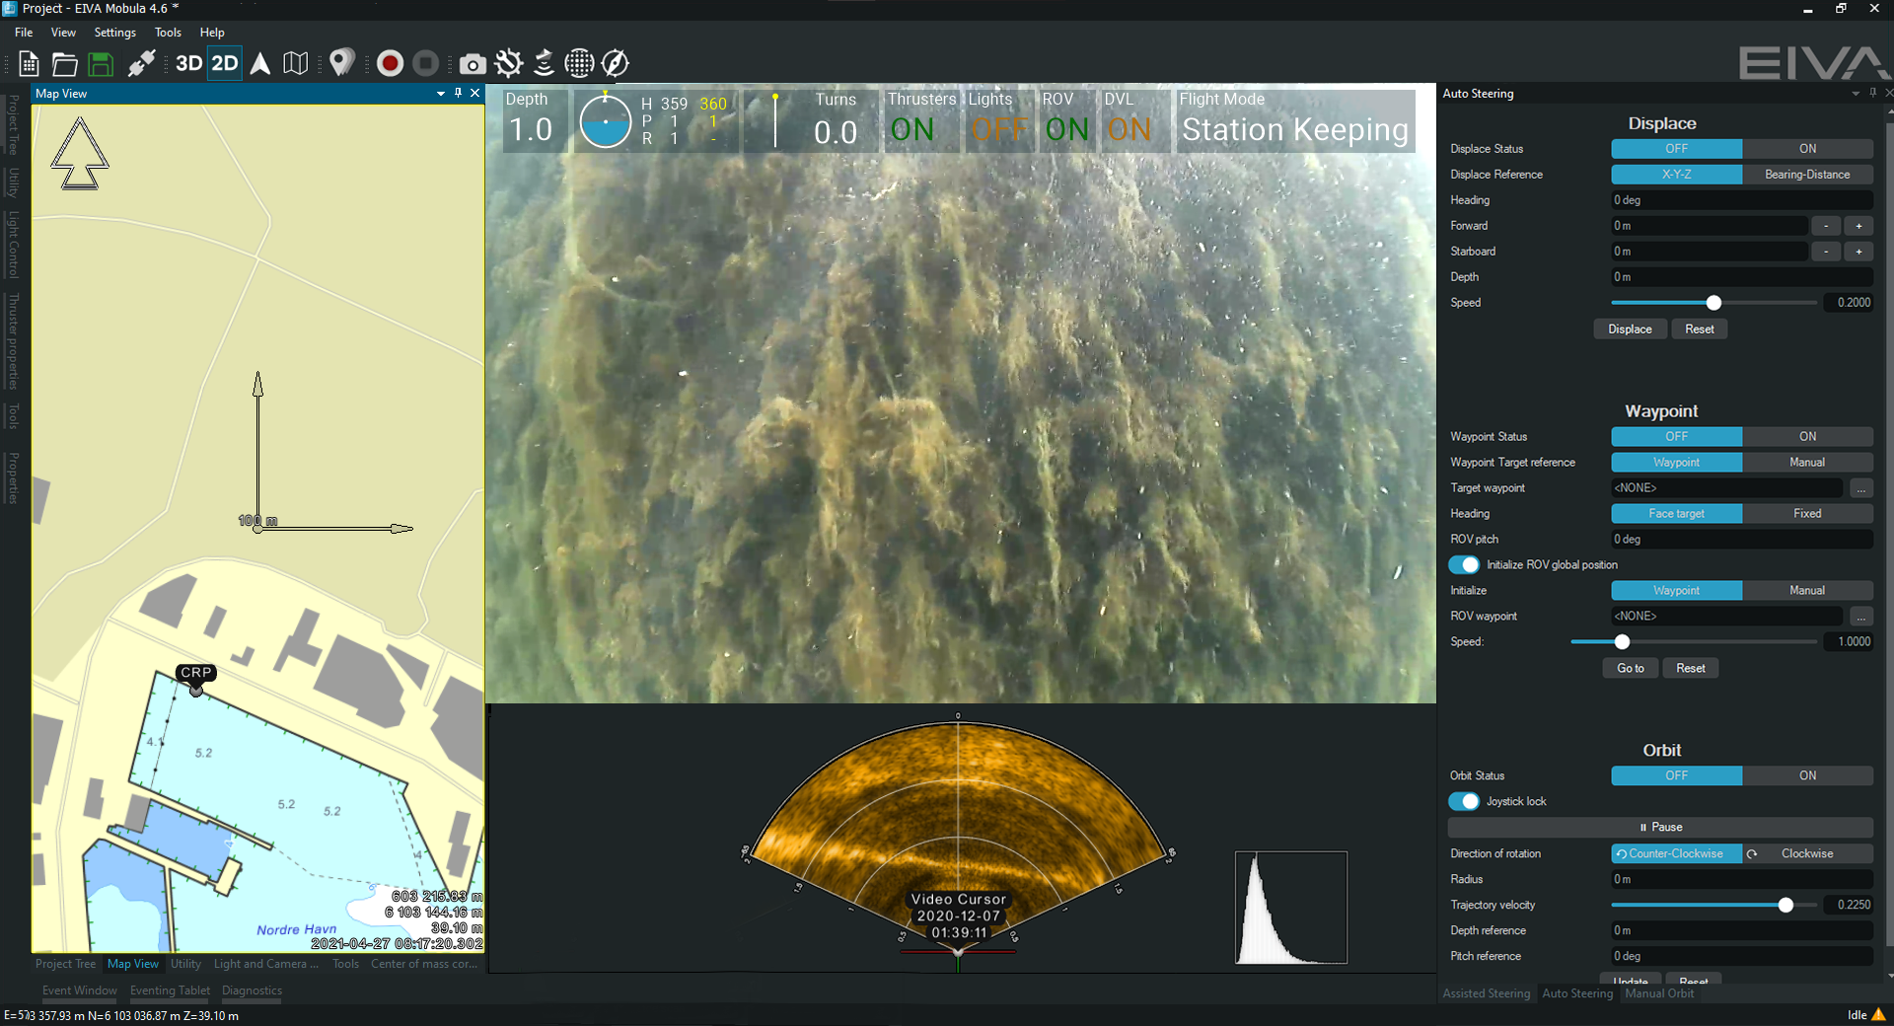Toggle Initialize ROV global position switch
The width and height of the screenshot is (1894, 1026).
pos(1464,564)
